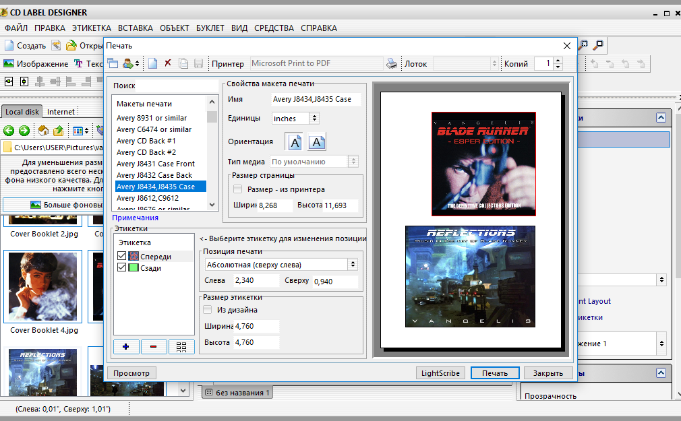Remove a label with the red minus button
Image resolution: width=681 pixels, height=421 pixels.
(153, 346)
